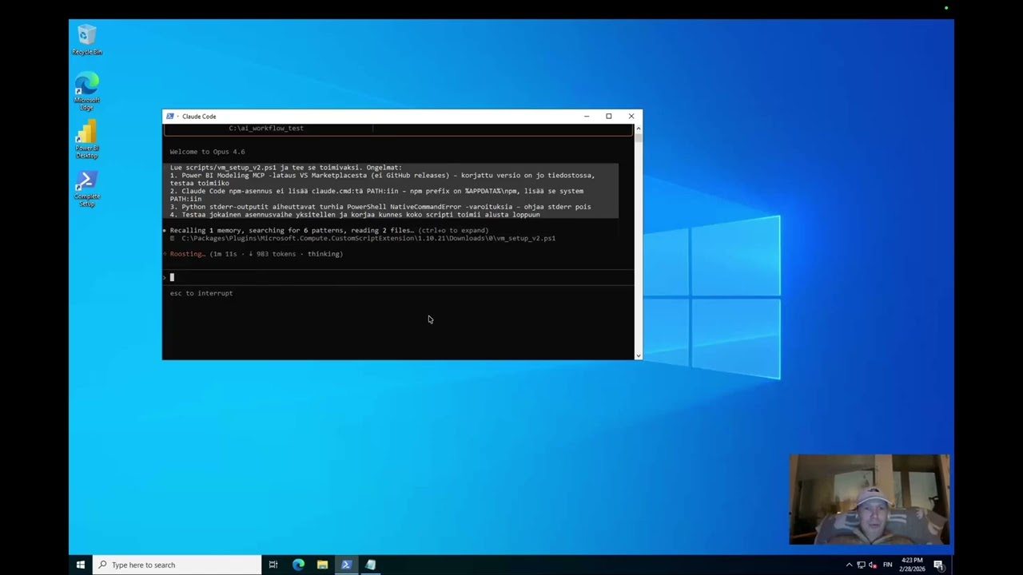Click the 'Lue scripts/vm_setup_v2.ps1' prompt line
This screenshot has height=575, width=1023.
pyautogui.click(x=286, y=168)
